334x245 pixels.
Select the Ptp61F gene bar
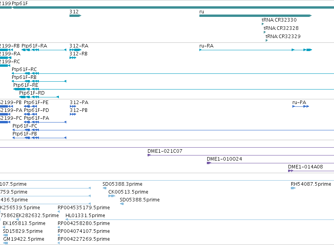[x=173, y=7]
